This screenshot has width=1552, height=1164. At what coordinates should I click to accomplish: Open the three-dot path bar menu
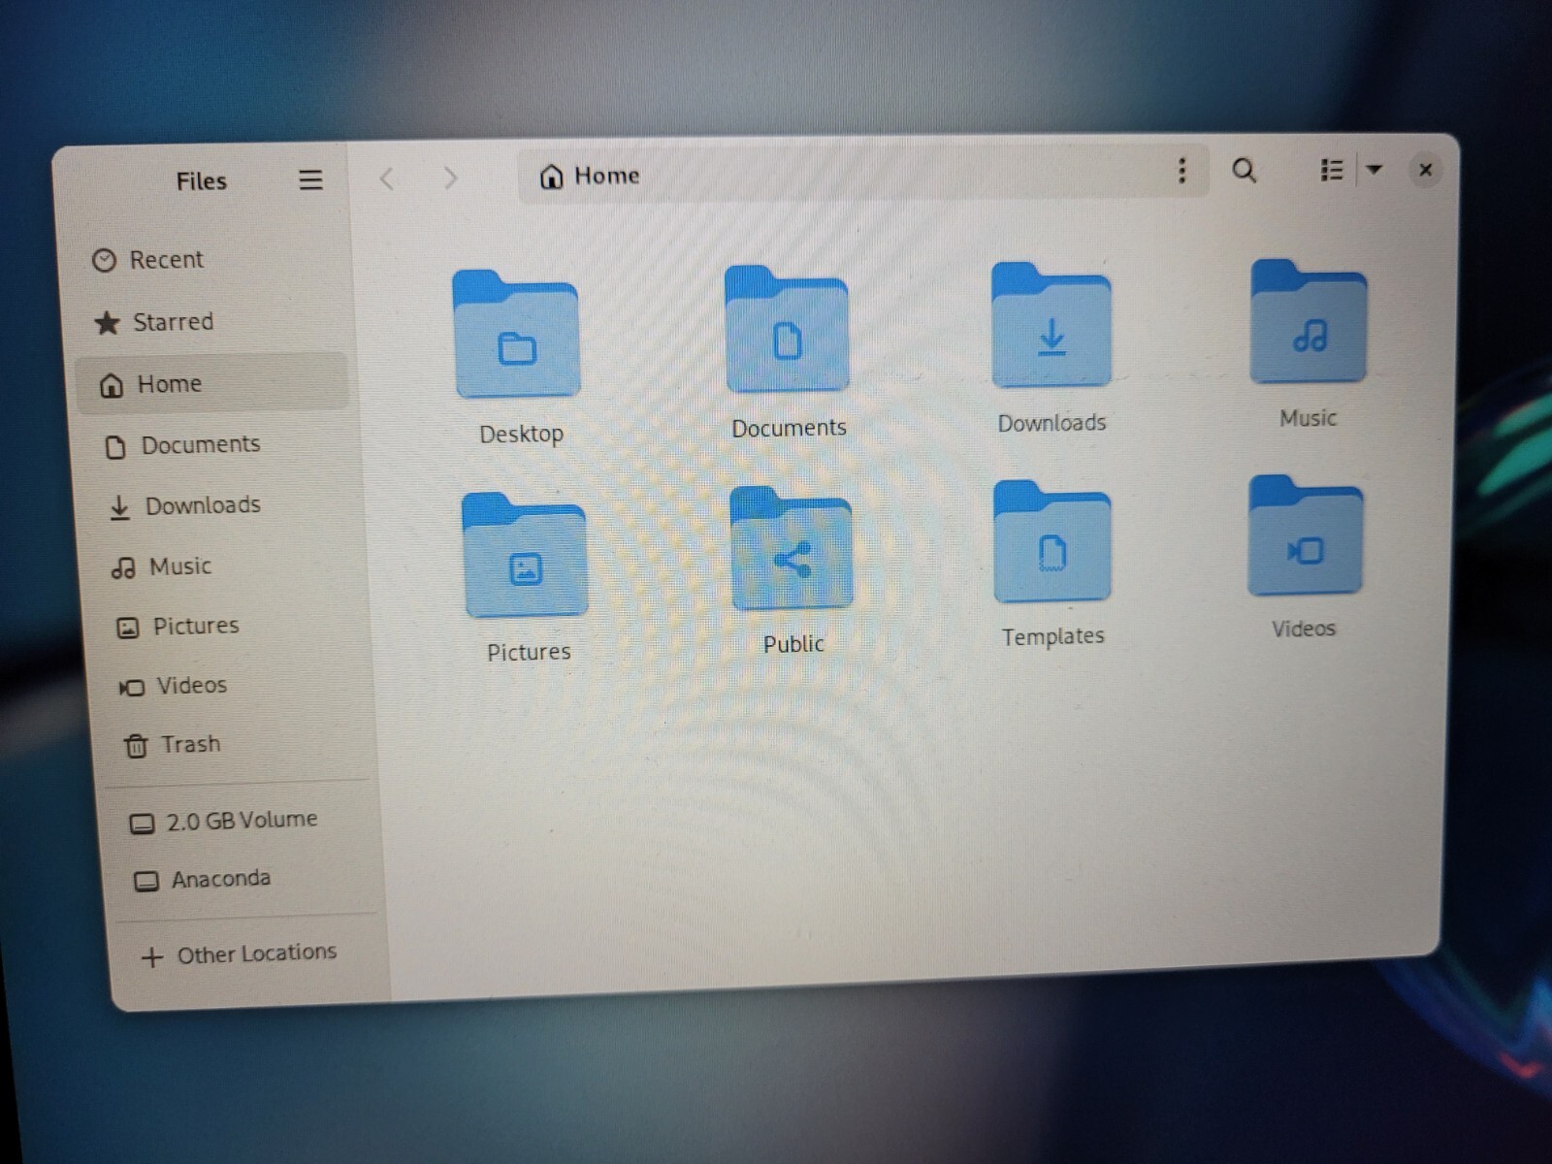coord(1181,171)
